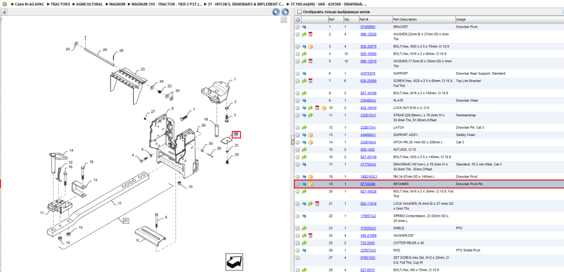Click the box icon in the HITCH PIN row
Viewport: 564px width, 272px height.
(310, 142)
